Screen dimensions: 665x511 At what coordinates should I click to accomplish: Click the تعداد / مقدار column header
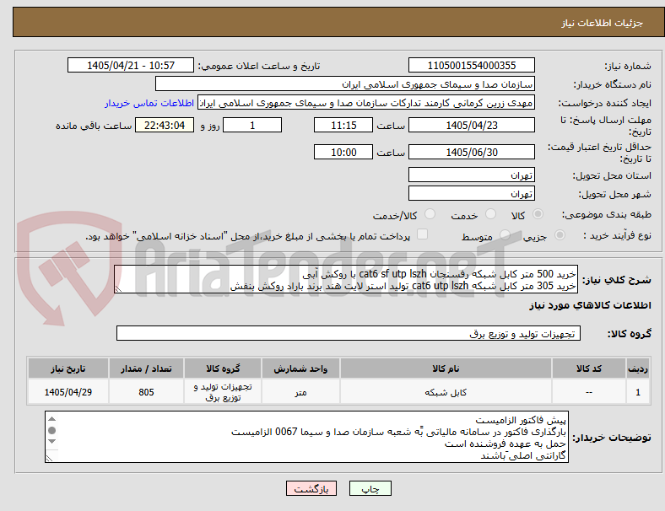[x=146, y=368]
